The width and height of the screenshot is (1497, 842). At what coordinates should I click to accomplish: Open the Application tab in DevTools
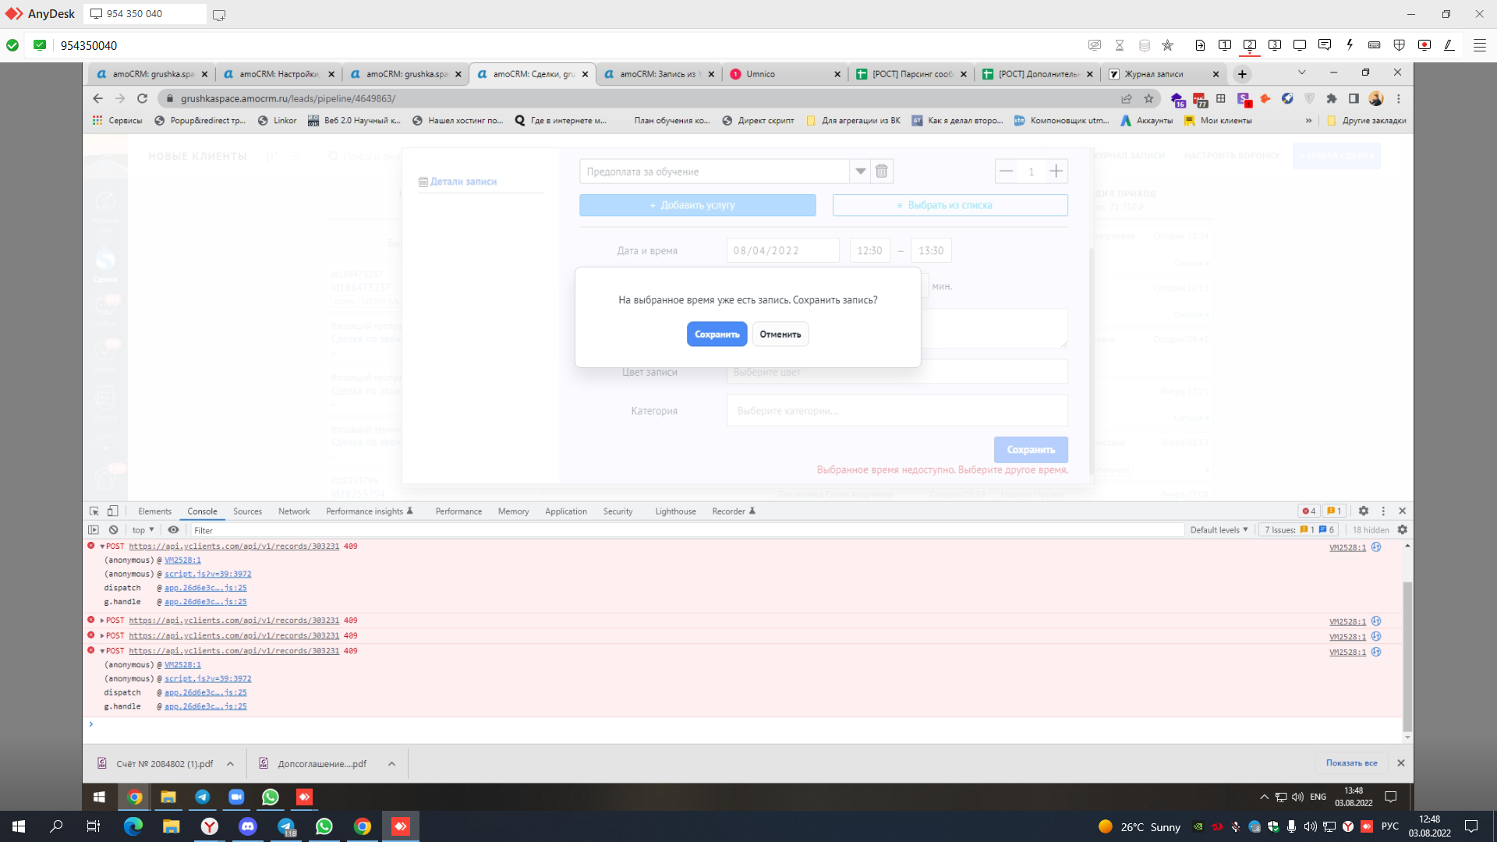pyautogui.click(x=566, y=511)
